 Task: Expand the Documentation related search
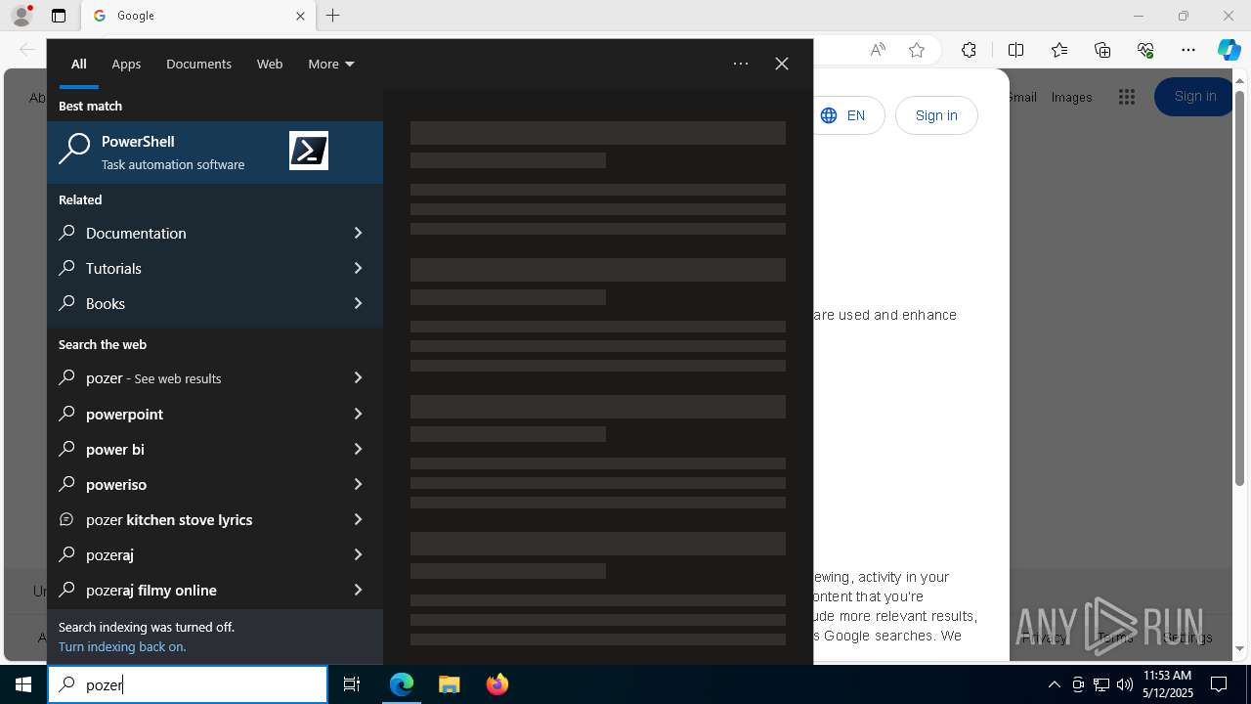pos(358,233)
